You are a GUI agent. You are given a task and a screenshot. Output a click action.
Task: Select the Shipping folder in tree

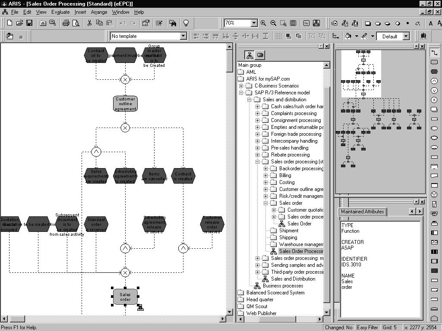tap(288, 237)
